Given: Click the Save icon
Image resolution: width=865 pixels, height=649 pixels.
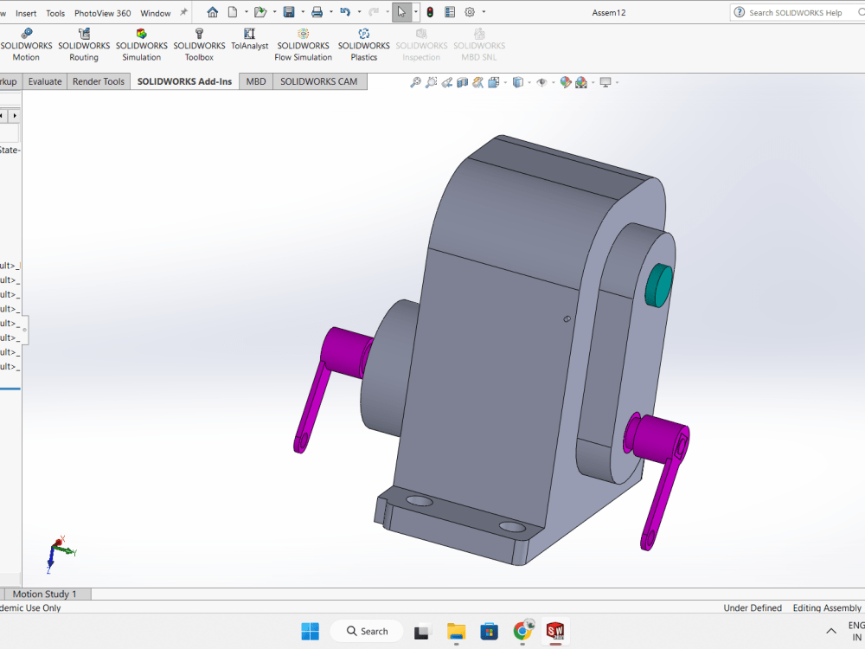Looking at the screenshot, I should [x=288, y=11].
